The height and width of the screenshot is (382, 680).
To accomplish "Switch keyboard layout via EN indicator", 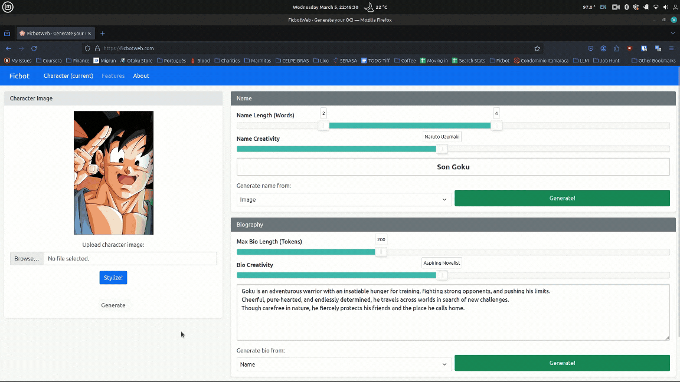I will [x=603, y=7].
